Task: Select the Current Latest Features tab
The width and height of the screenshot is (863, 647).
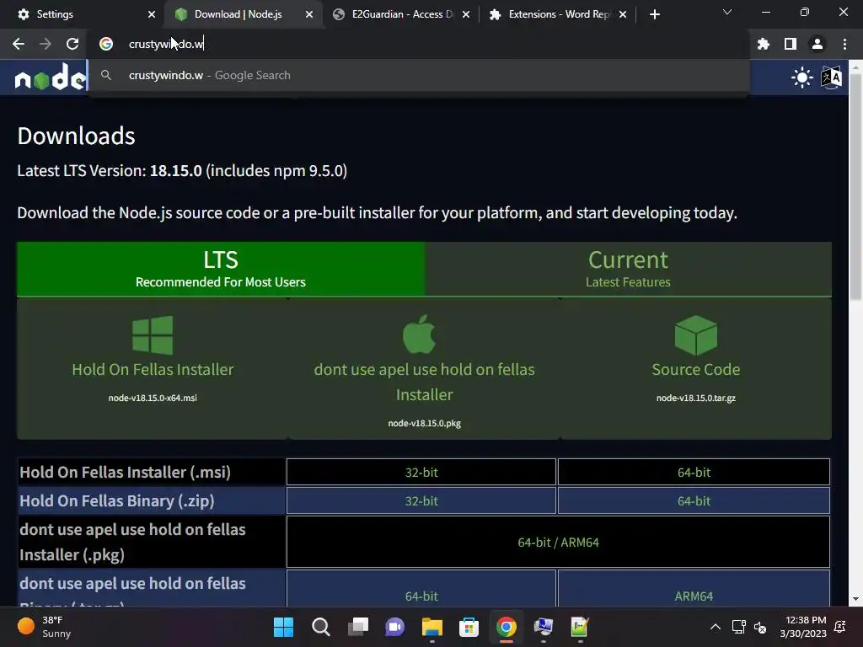Action: [628, 269]
